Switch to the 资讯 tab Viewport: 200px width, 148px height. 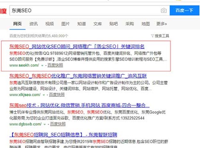34,24
